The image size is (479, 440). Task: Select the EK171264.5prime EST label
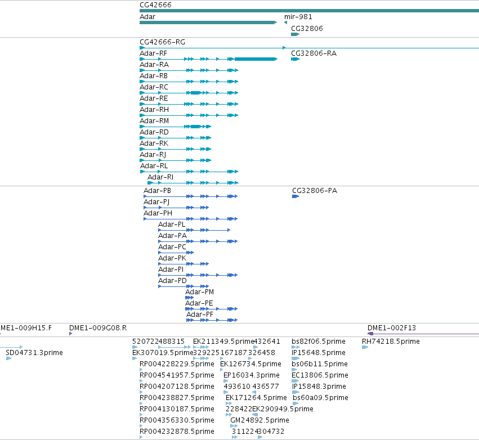[256, 398]
